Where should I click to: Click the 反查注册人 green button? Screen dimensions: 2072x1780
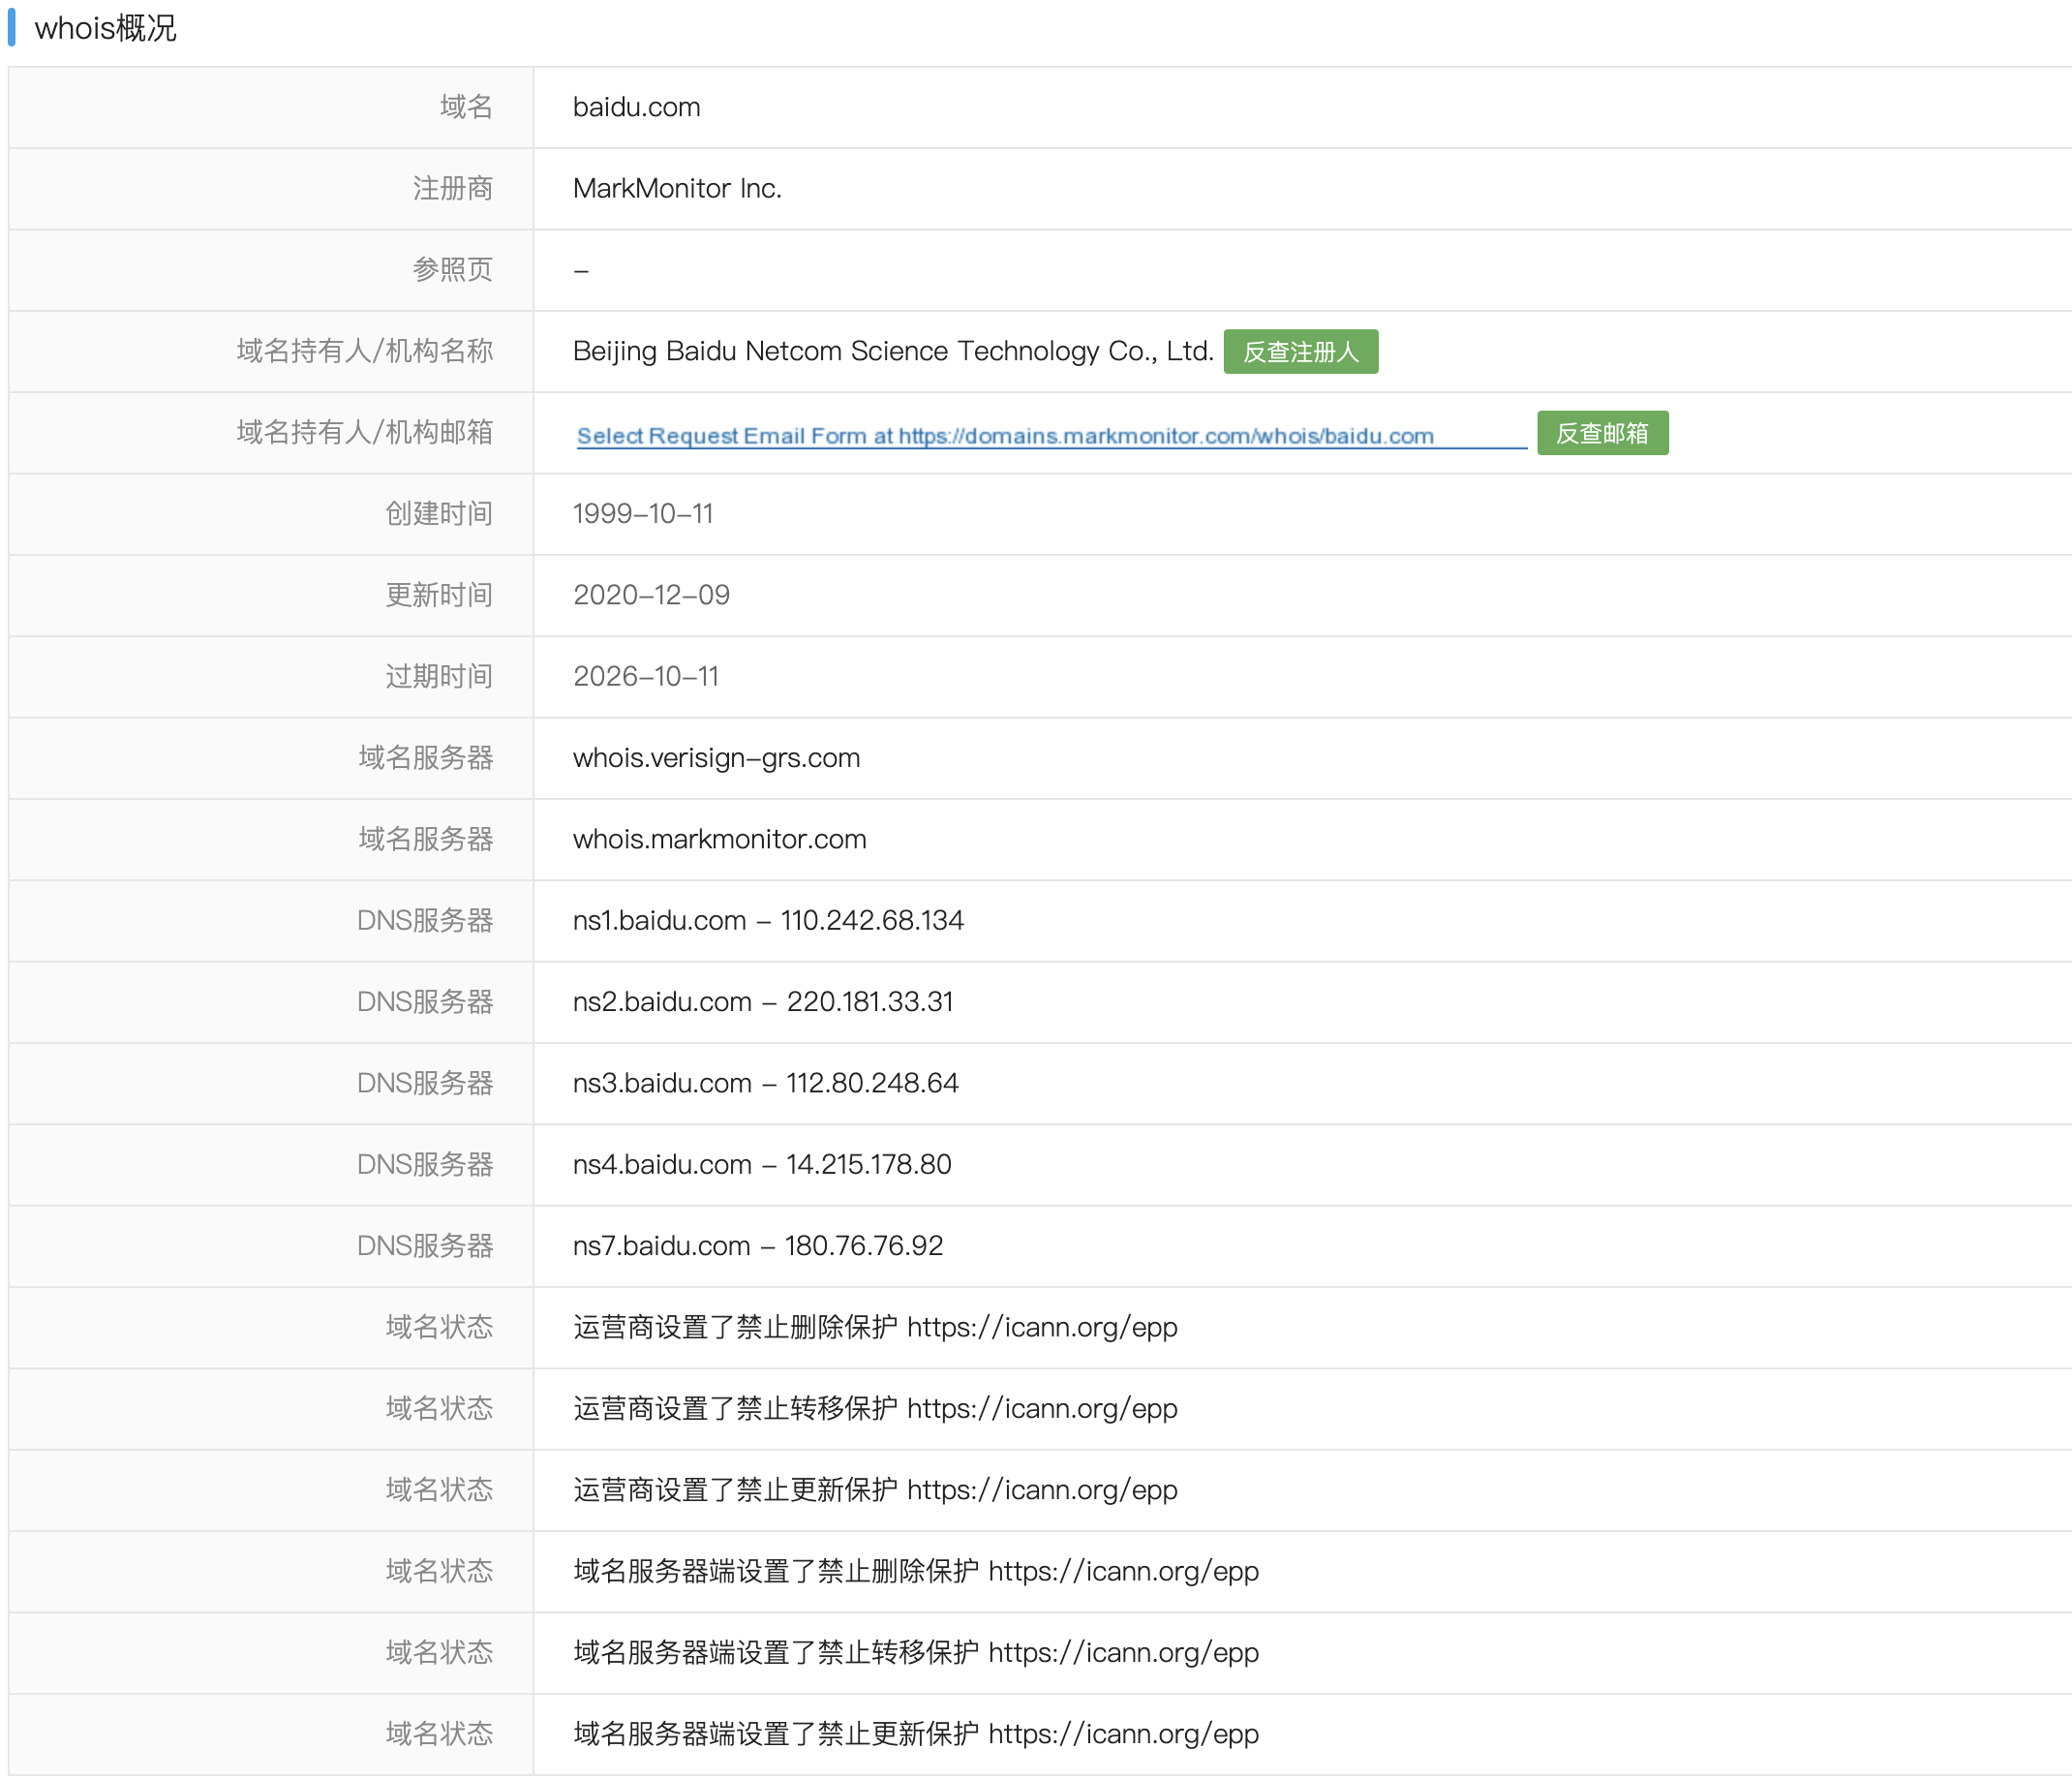tap(1300, 352)
